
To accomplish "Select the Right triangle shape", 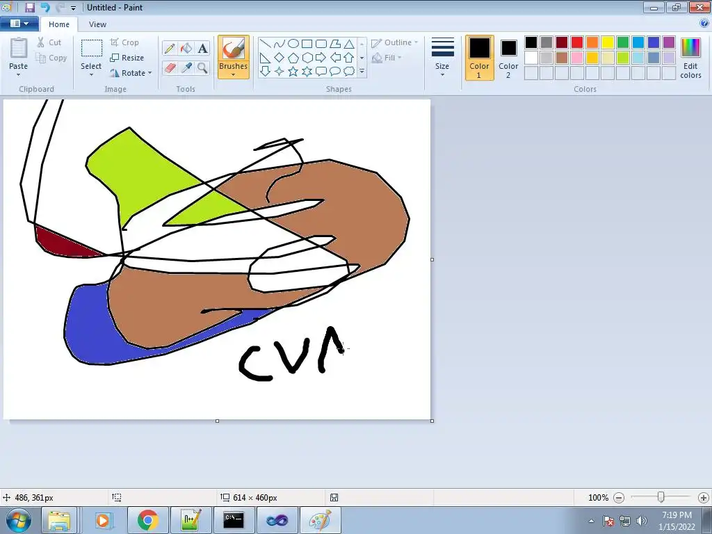I will pyautogui.click(x=266, y=58).
